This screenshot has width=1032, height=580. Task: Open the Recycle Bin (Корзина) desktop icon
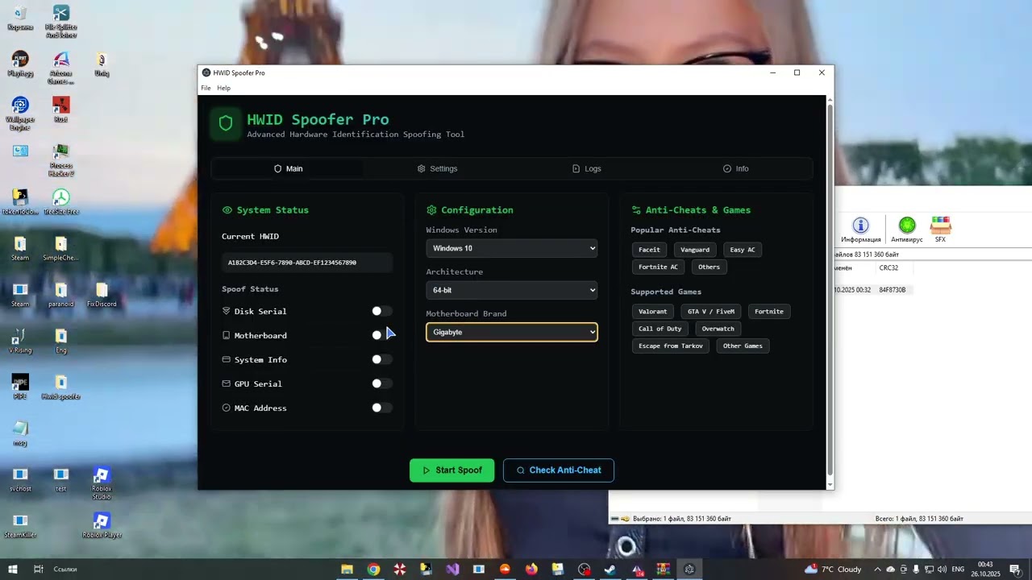pos(20,18)
